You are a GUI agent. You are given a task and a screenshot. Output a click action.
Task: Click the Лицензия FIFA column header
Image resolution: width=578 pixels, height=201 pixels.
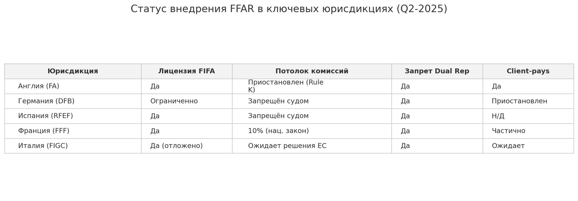click(x=186, y=71)
